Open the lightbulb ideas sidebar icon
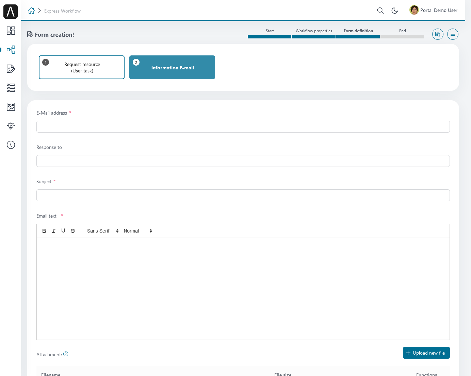The height and width of the screenshot is (376, 471). 11,126
